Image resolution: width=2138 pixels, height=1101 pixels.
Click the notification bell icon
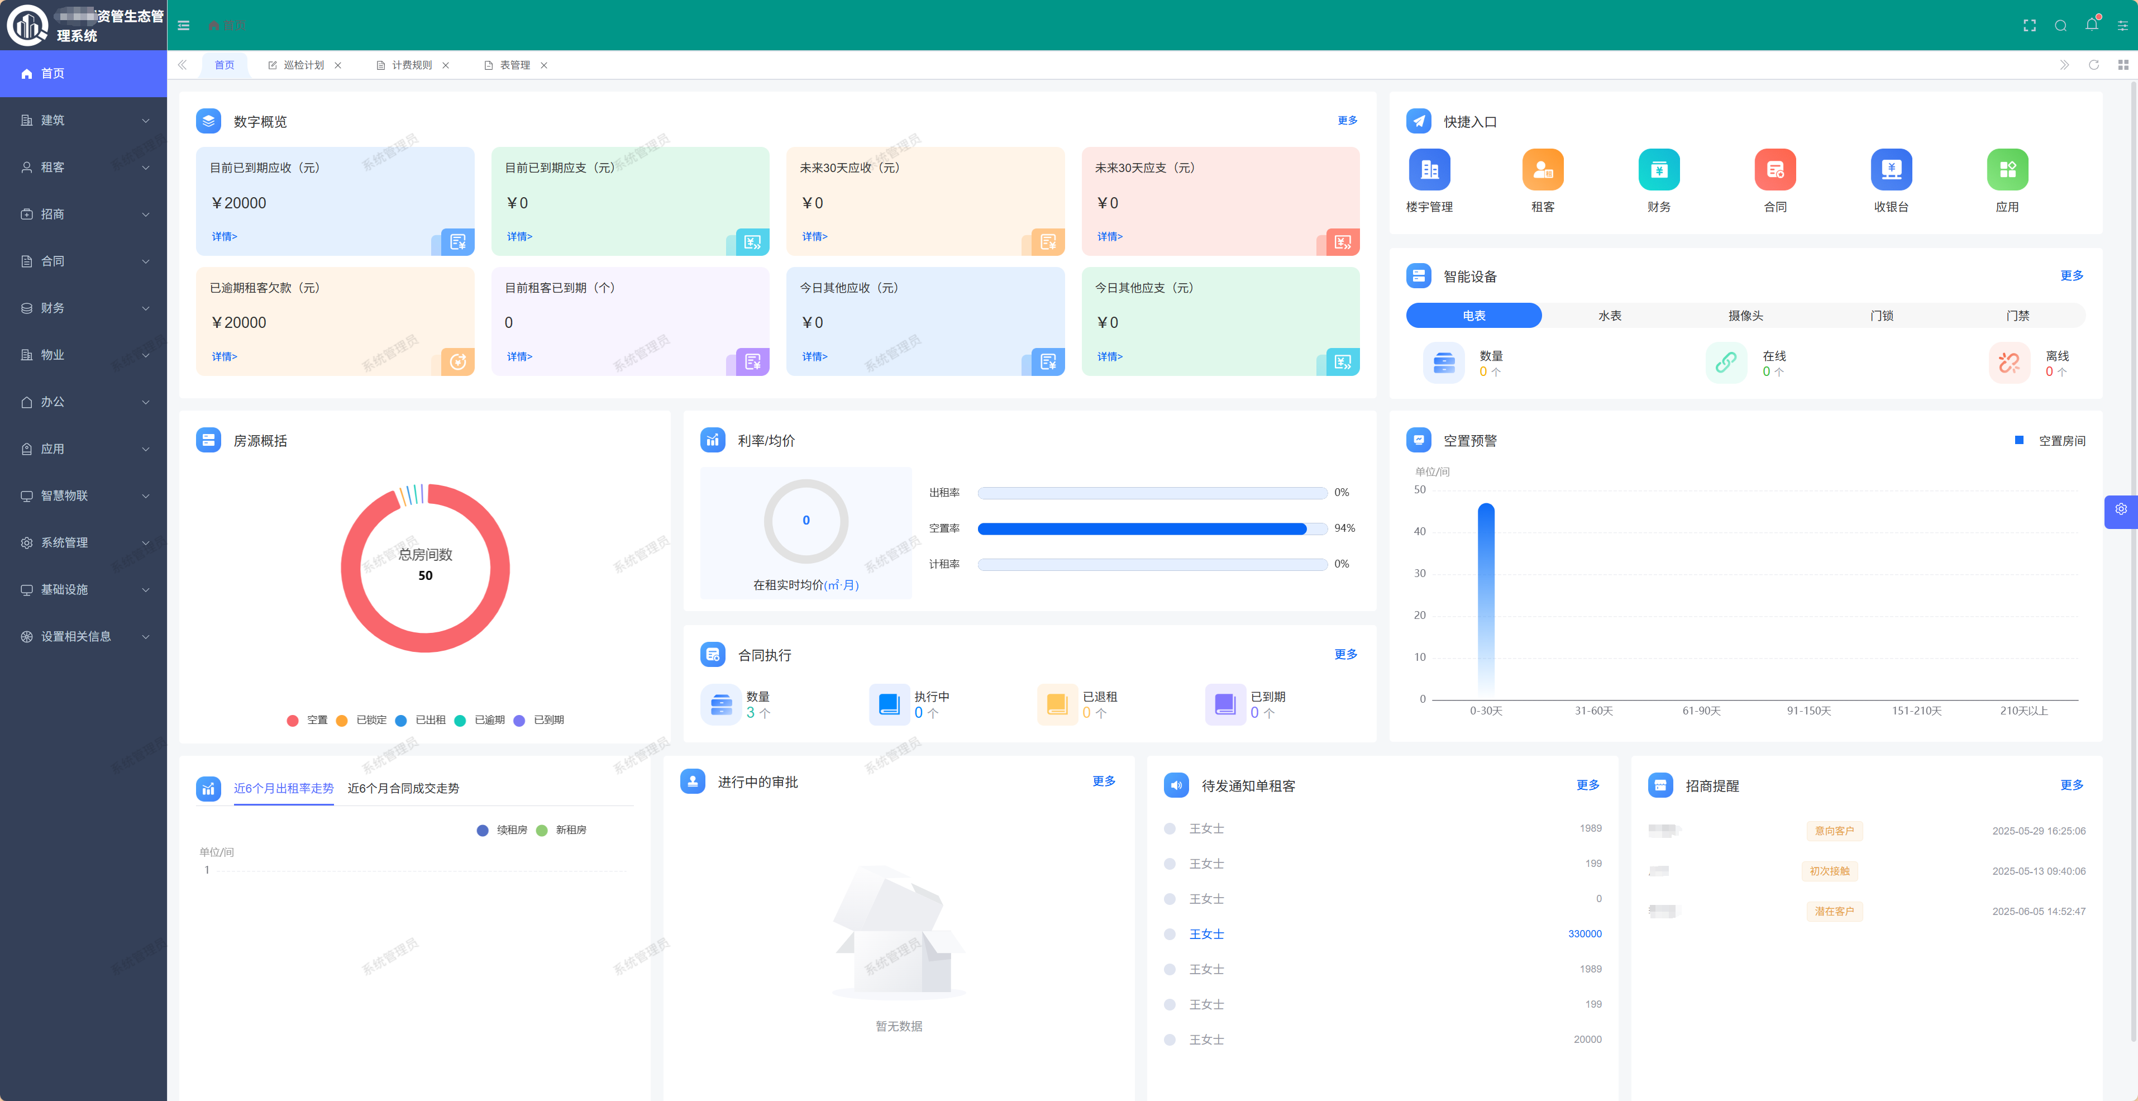(x=2091, y=25)
